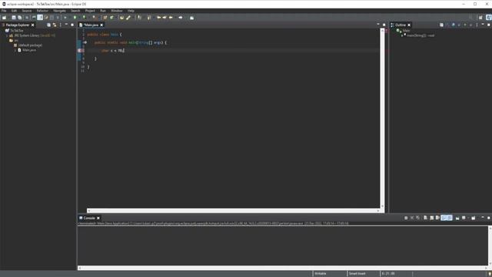Click the Open Perspective icon at top right
This screenshot has height=277, width=492.
point(480,18)
